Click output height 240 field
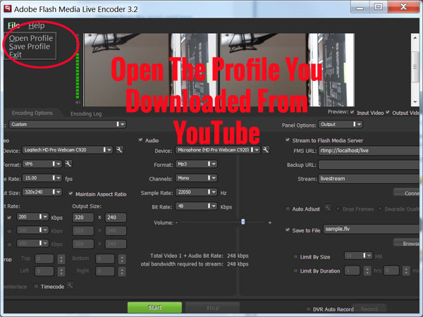This screenshot has width=423, height=317. [116, 217]
